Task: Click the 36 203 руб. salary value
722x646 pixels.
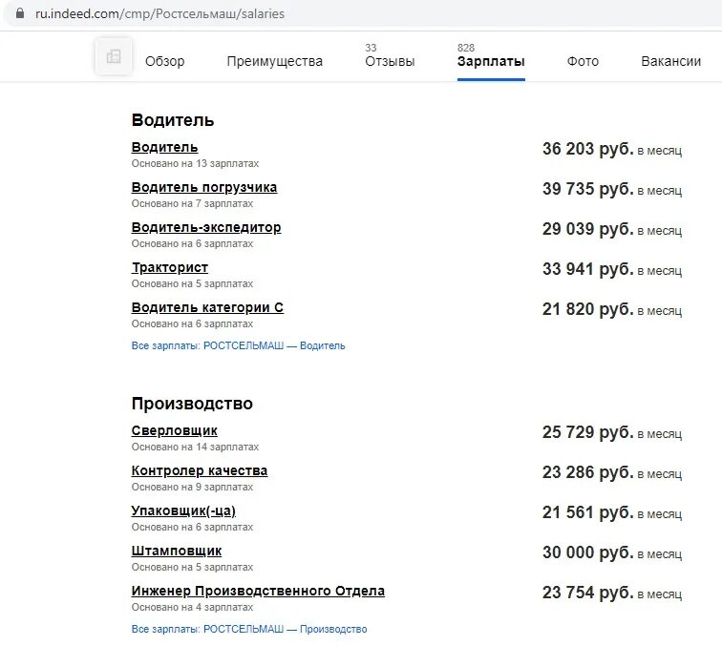Action: pyautogui.click(x=588, y=149)
